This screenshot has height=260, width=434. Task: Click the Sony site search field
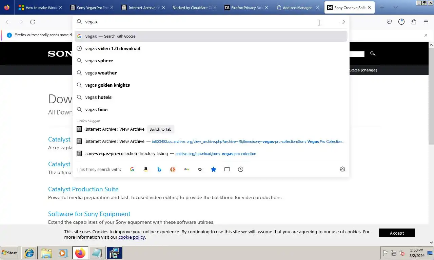coord(357,54)
